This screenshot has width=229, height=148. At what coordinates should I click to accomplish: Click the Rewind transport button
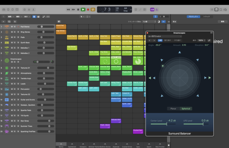[x=68, y=9]
